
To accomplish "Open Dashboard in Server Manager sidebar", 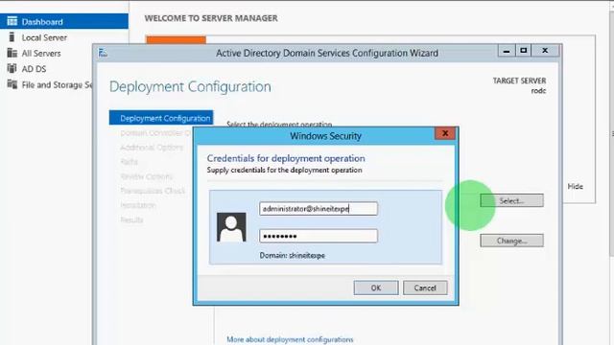I will point(64,21).
